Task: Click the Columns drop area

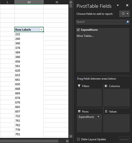Action: pos(117,98)
